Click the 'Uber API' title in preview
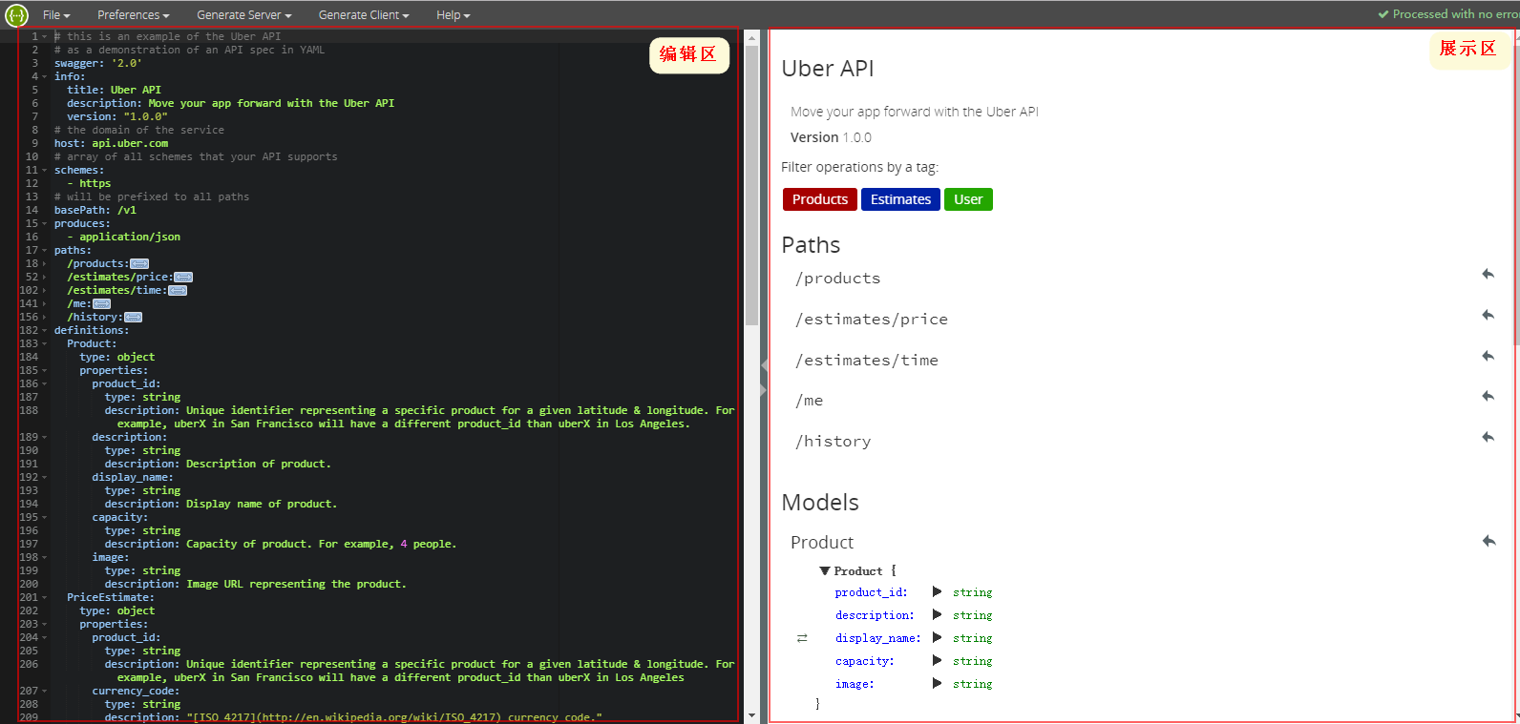This screenshot has height=724, width=1520. pyautogui.click(x=828, y=69)
